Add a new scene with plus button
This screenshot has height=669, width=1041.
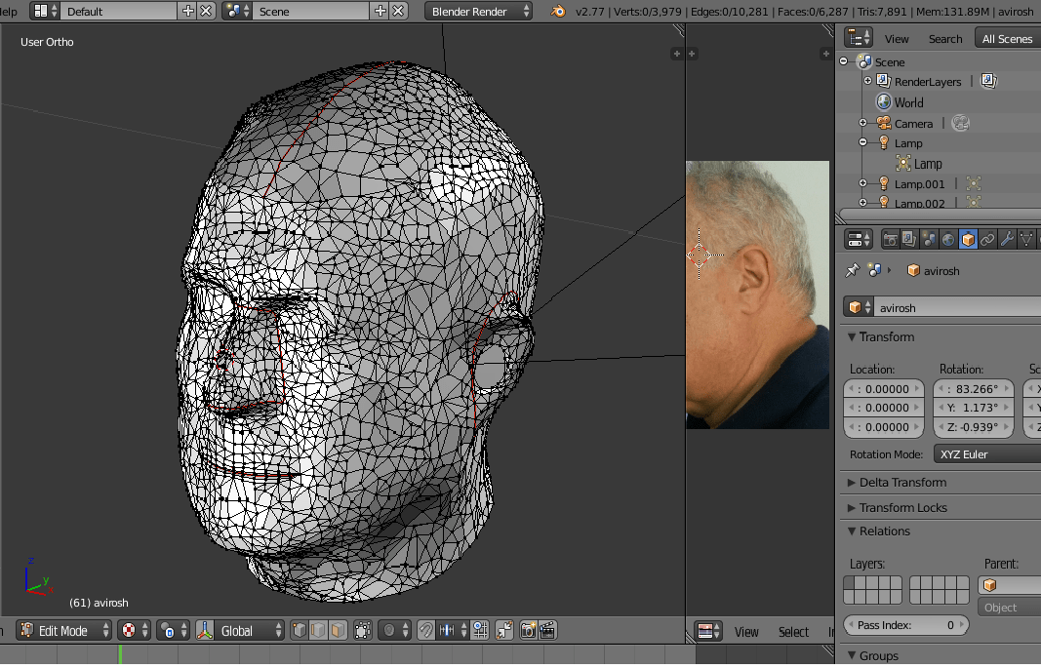380,11
